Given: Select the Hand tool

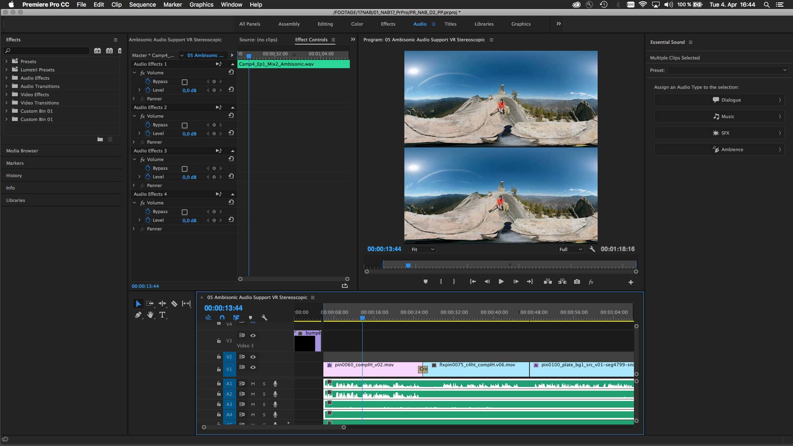Looking at the screenshot, I should (150, 315).
